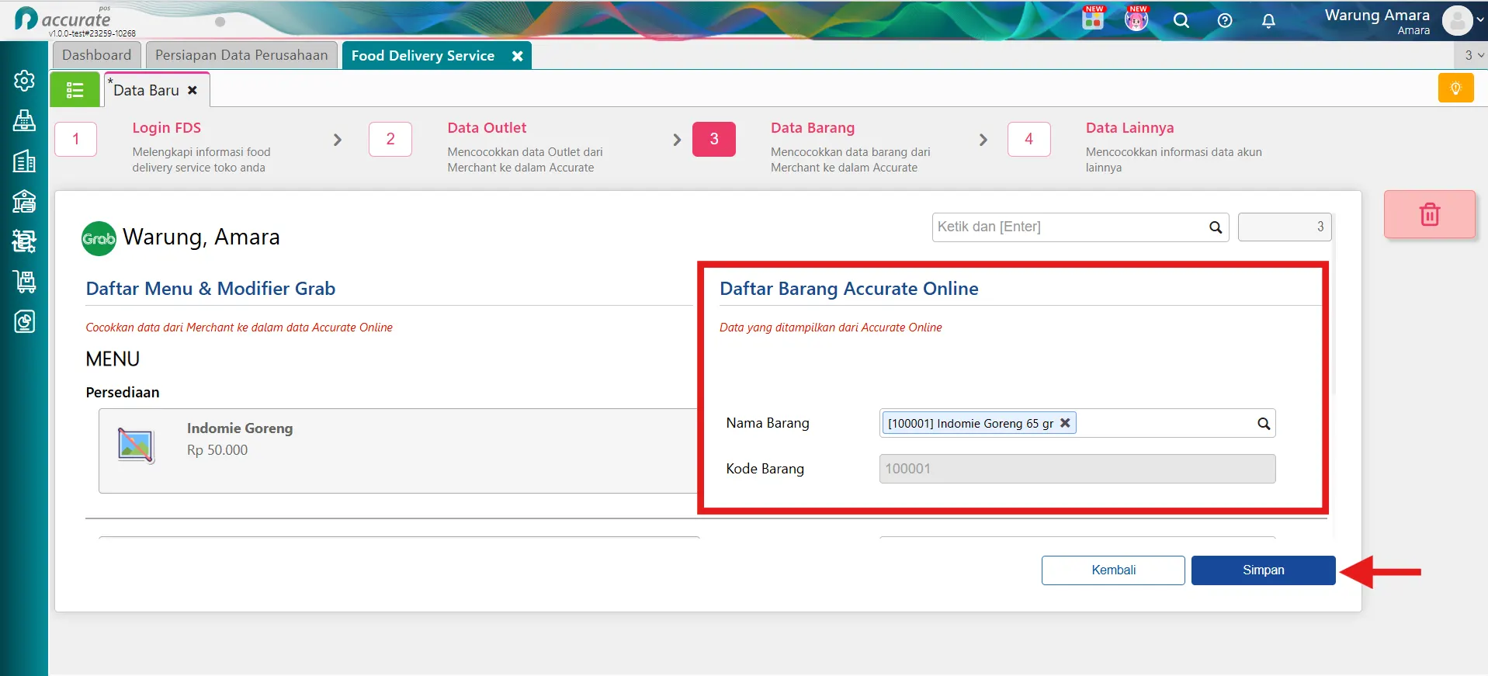Select the Data Baru tab
This screenshot has height=676, width=1488.
coord(147,90)
